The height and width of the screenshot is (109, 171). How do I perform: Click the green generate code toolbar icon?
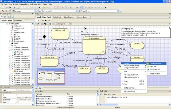[44, 7]
